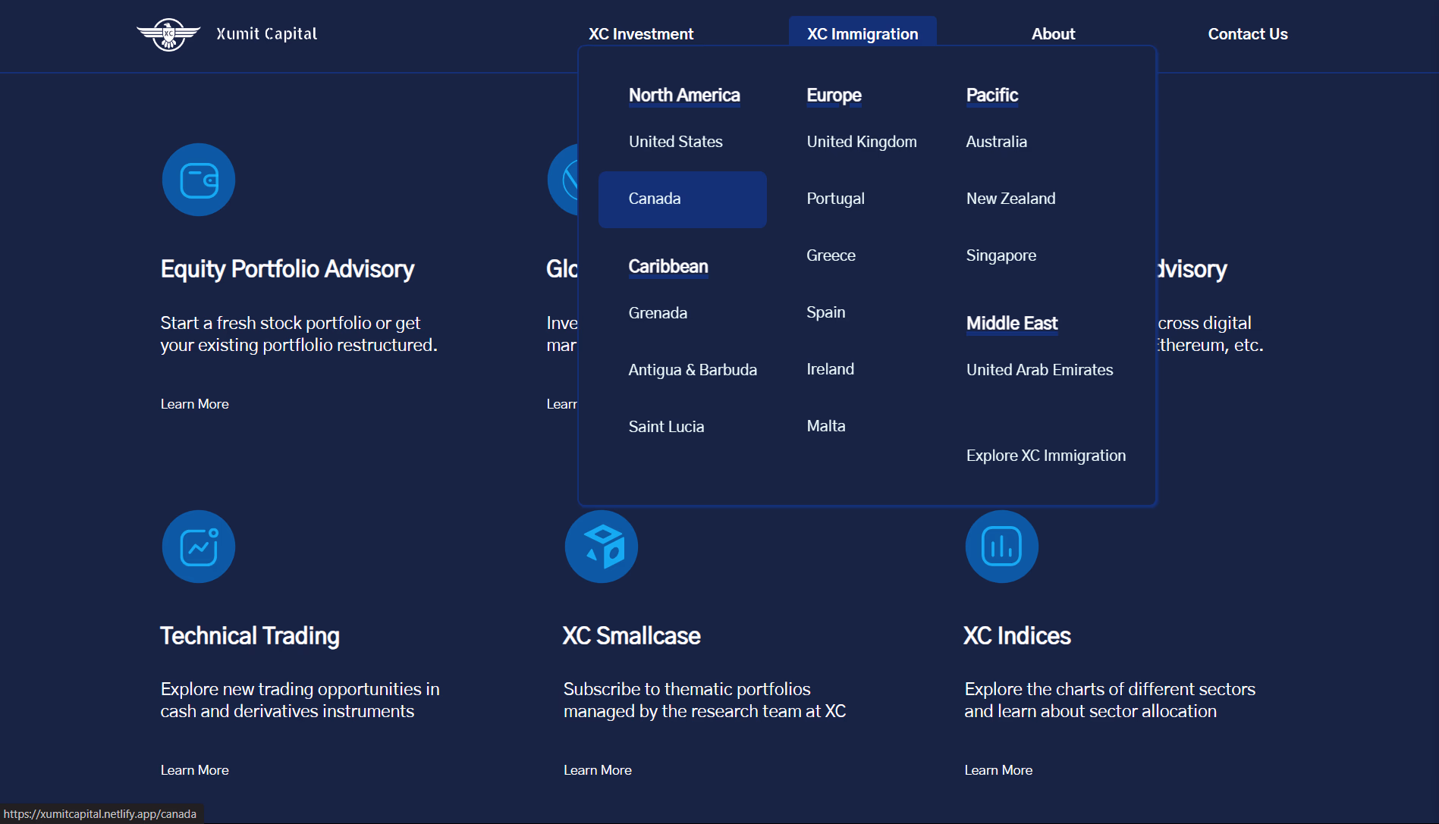This screenshot has height=824, width=1439.
Task: Click Learn More under Equity Portfolio Advisory
Action: coord(194,404)
